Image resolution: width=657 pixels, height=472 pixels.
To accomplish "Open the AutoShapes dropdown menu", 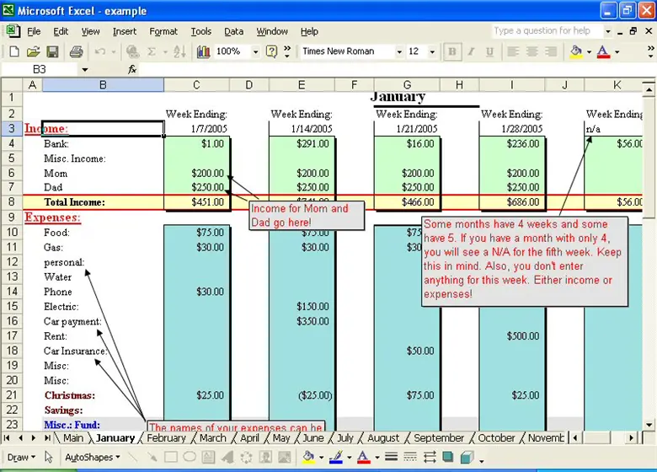I will (x=93, y=458).
